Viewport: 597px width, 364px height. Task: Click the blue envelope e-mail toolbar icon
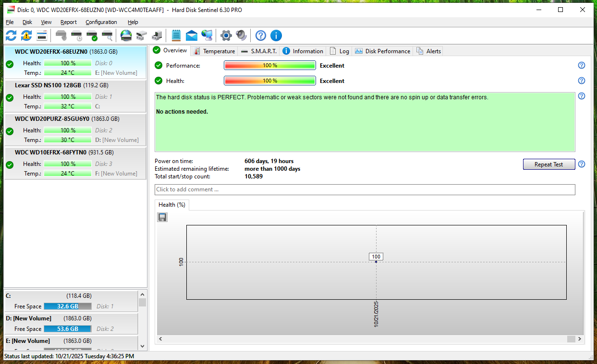tap(192, 35)
